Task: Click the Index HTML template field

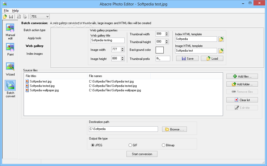Action: 196,39
